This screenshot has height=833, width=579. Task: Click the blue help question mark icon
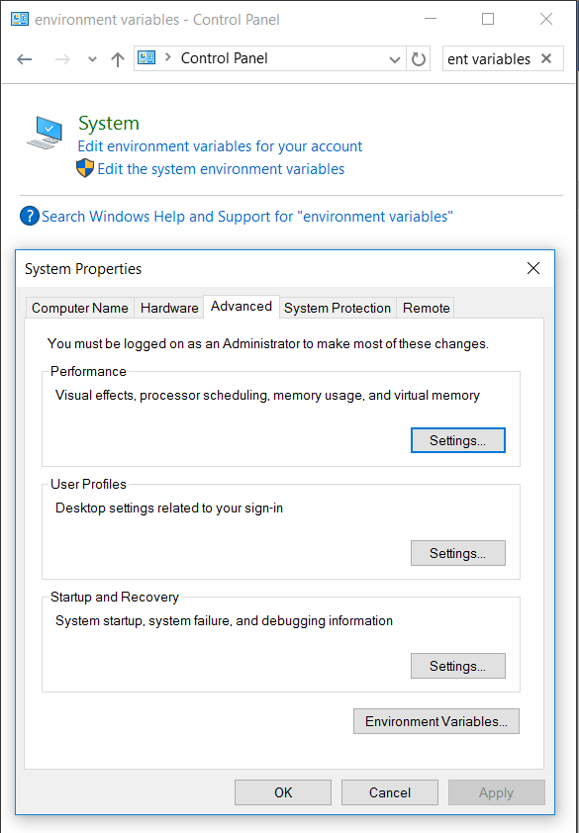(30, 217)
